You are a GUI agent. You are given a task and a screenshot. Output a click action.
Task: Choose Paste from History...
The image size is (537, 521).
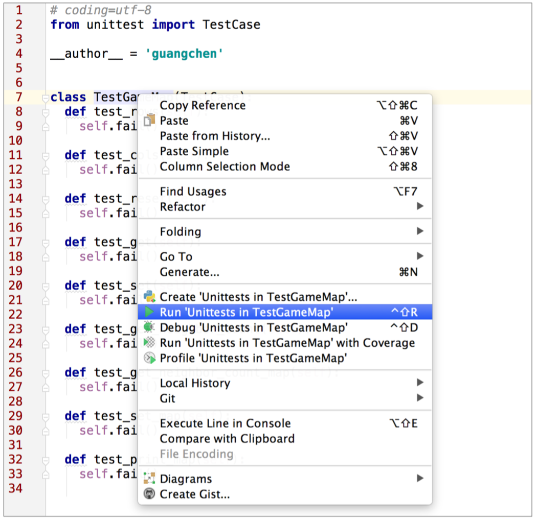pyautogui.click(x=285, y=136)
